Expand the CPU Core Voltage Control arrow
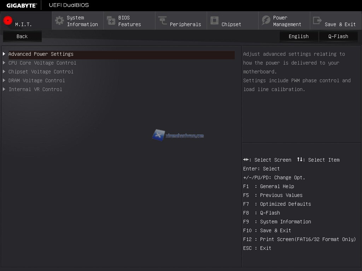362x271 pixels. pos(4,63)
